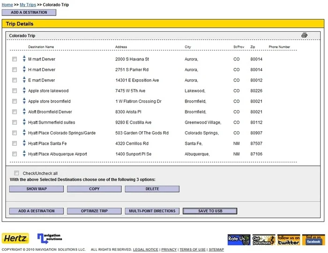Open MULTI-POINT DIRECTIONS

(x=152, y=211)
